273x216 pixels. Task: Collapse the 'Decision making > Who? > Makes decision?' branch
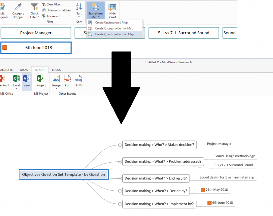tap(119, 145)
